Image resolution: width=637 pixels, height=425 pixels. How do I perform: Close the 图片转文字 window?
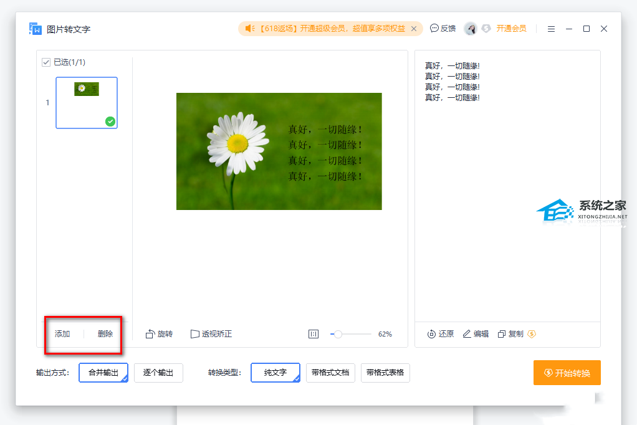click(604, 29)
